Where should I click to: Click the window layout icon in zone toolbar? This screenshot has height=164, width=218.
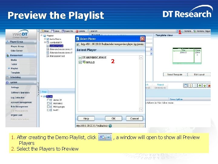tap(186, 85)
